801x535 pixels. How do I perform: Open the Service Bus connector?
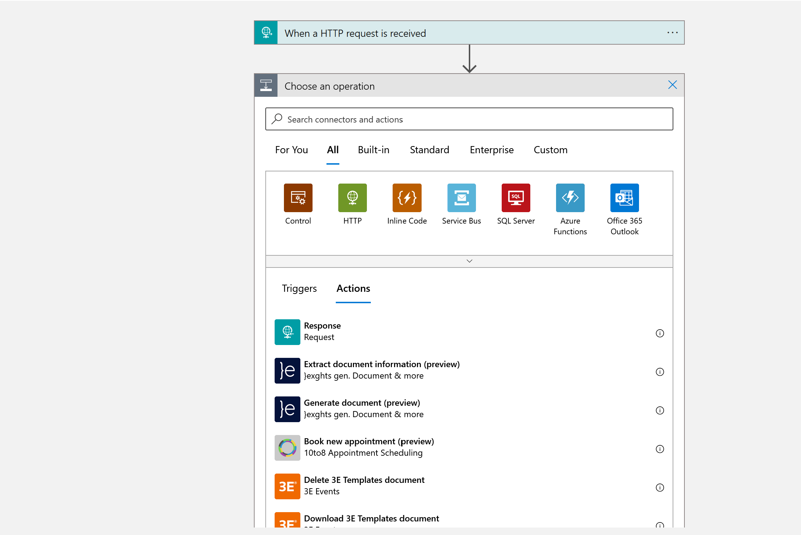(461, 198)
